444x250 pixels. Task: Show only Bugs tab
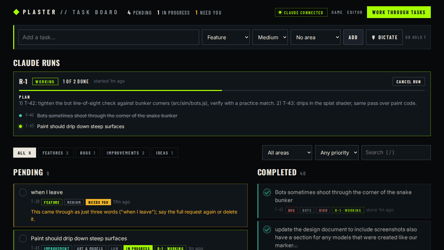pos(88,153)
